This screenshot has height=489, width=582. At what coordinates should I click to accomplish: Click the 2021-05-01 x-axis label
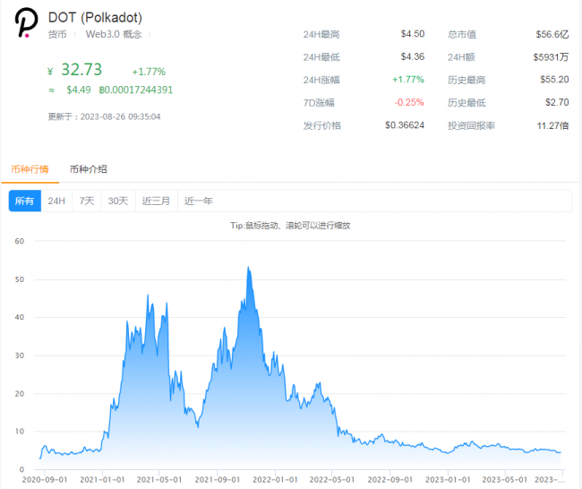point(159,480)
